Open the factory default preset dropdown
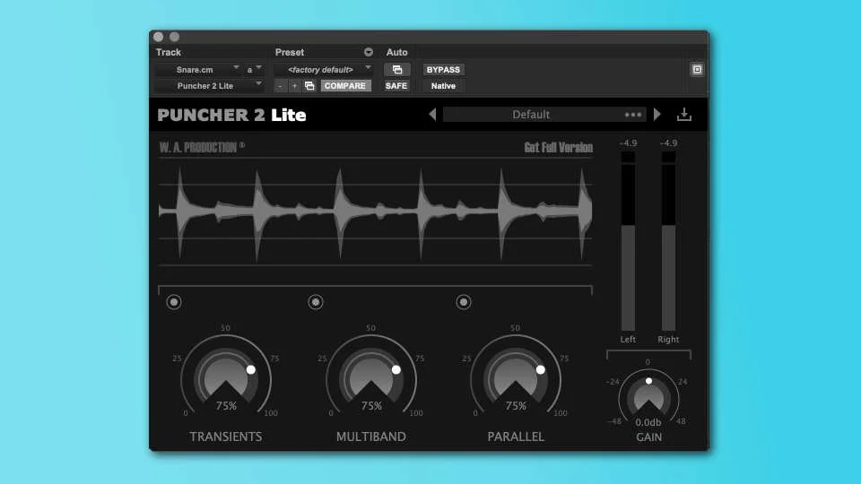 pyautogui.click(x=324, y=70)
